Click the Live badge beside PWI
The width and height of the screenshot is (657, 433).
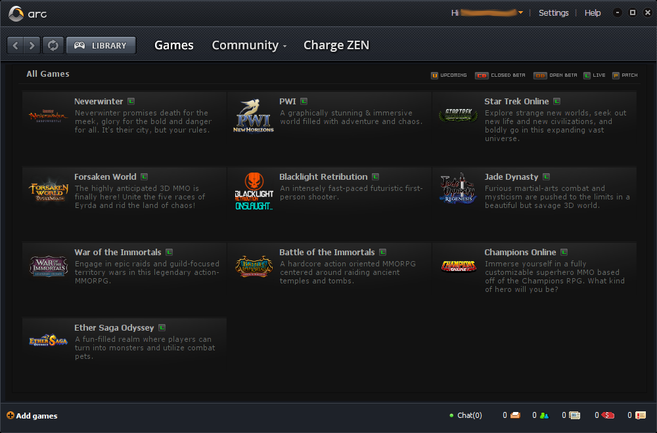(x=304, y=101)
